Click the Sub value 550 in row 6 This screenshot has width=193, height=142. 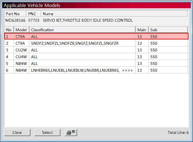(x=154, y=70)
